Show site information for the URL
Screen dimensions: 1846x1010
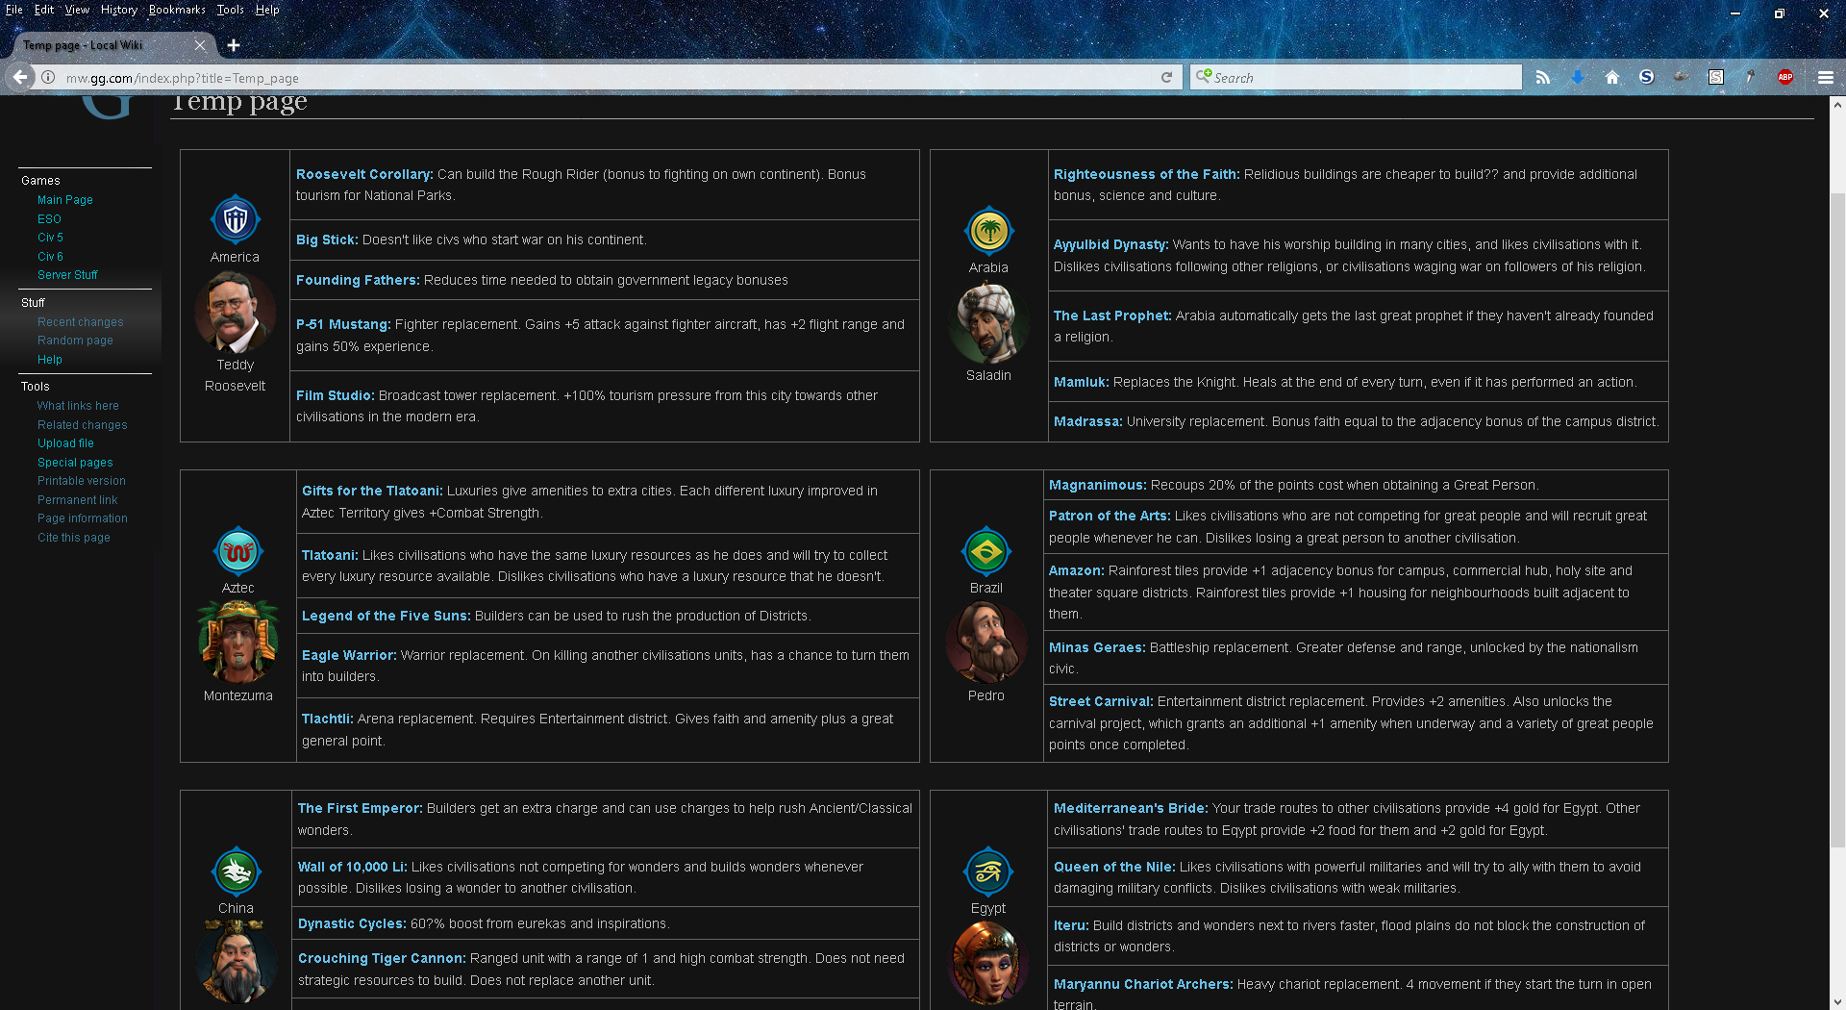point(48,78)
